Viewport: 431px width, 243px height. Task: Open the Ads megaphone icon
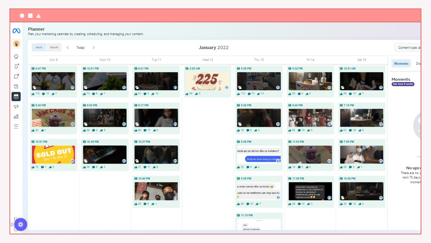click(16, 107)
